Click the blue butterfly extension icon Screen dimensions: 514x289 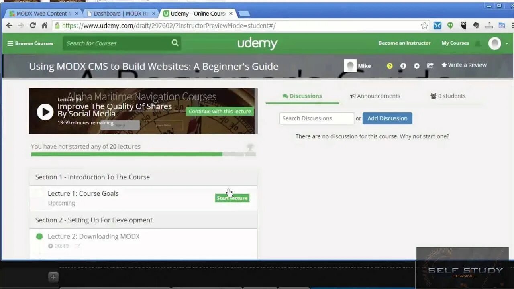click(437, 26)
